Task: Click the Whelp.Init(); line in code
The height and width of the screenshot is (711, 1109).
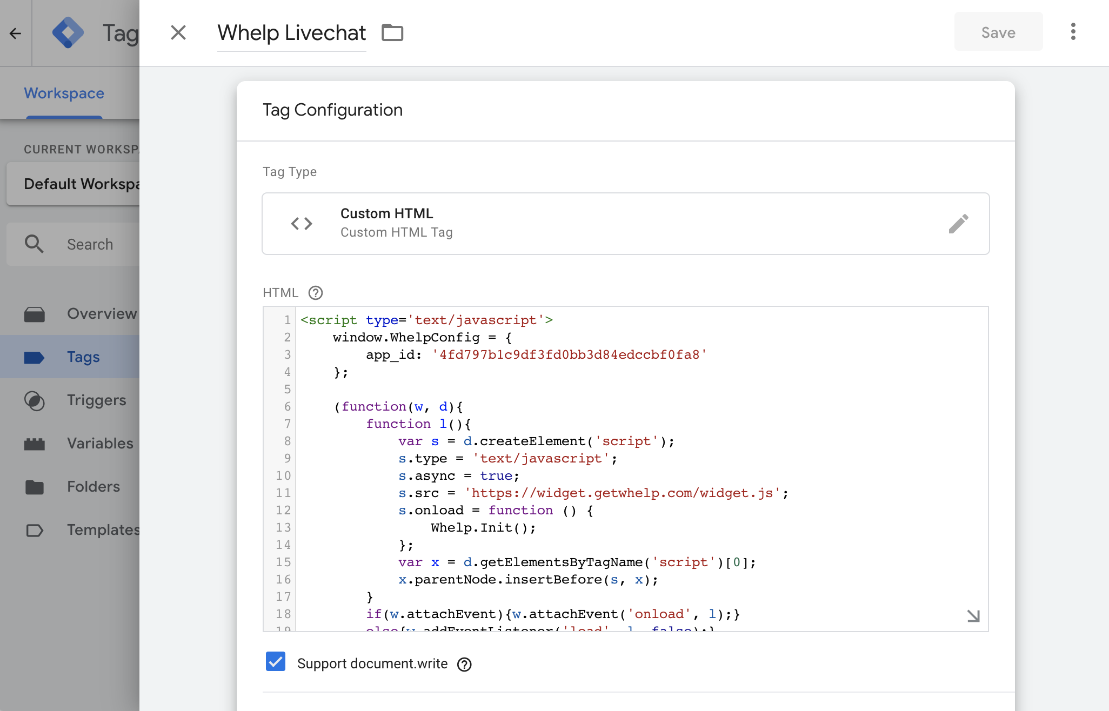Action: (x=483, y=528)
